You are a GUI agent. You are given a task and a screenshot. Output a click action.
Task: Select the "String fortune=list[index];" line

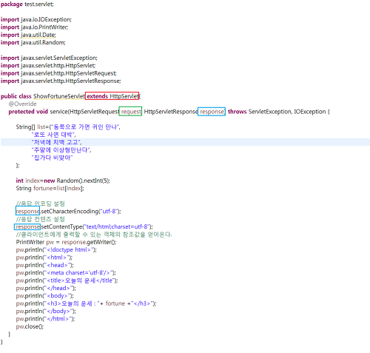50,189
